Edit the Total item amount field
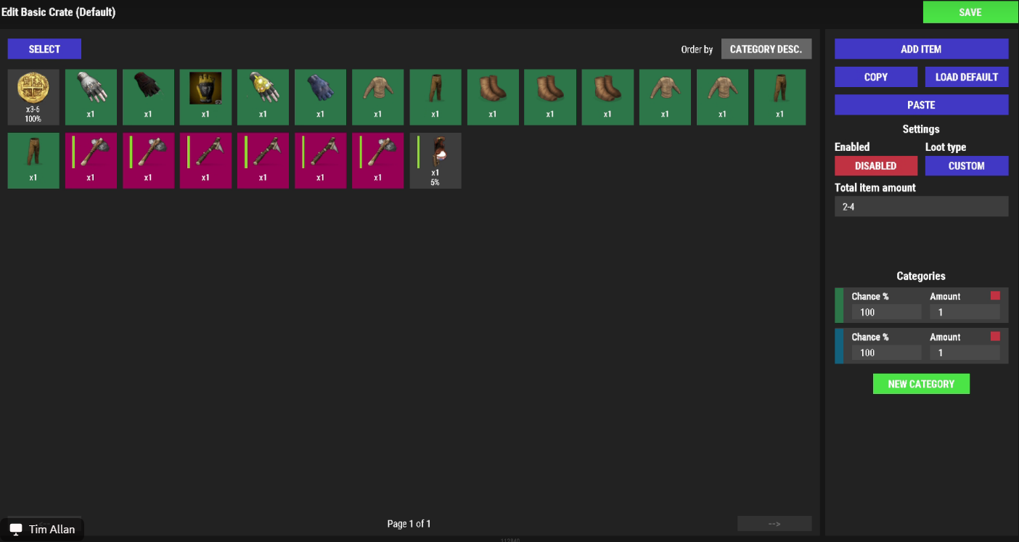 pyautogui.click(x=921, y=206)
